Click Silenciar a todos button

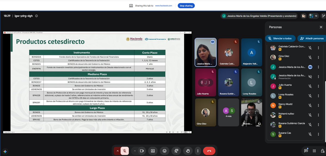click(x=280, y=38)
